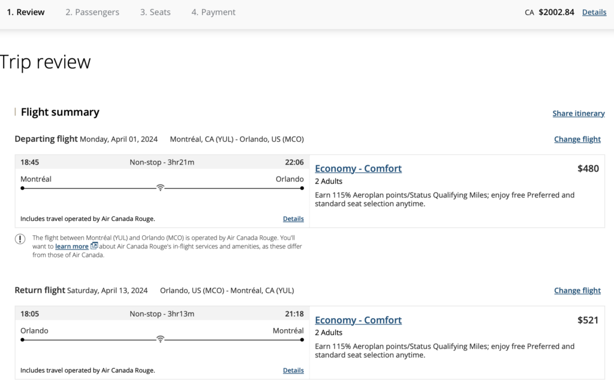Change flight for the Saturday return flight
Viewport: 614px width, 383px height.
(x=577, y=291)
